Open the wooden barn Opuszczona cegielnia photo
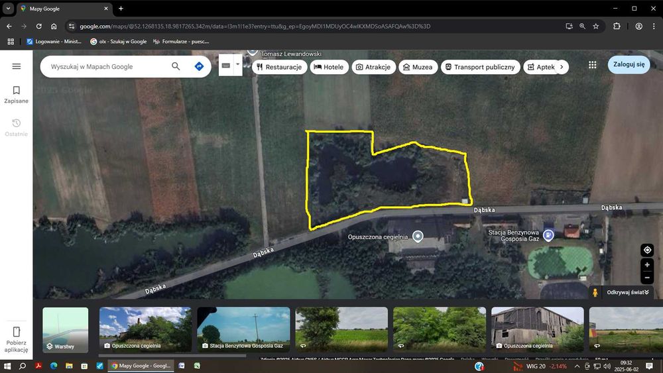The image size is (663, 373). click(x=538, y=329)
